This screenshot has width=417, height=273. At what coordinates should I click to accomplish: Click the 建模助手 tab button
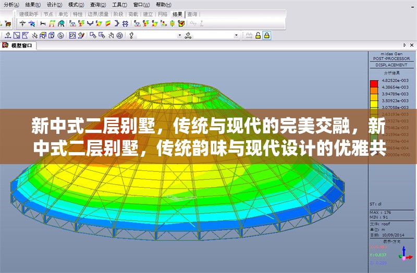click(29, 14)
